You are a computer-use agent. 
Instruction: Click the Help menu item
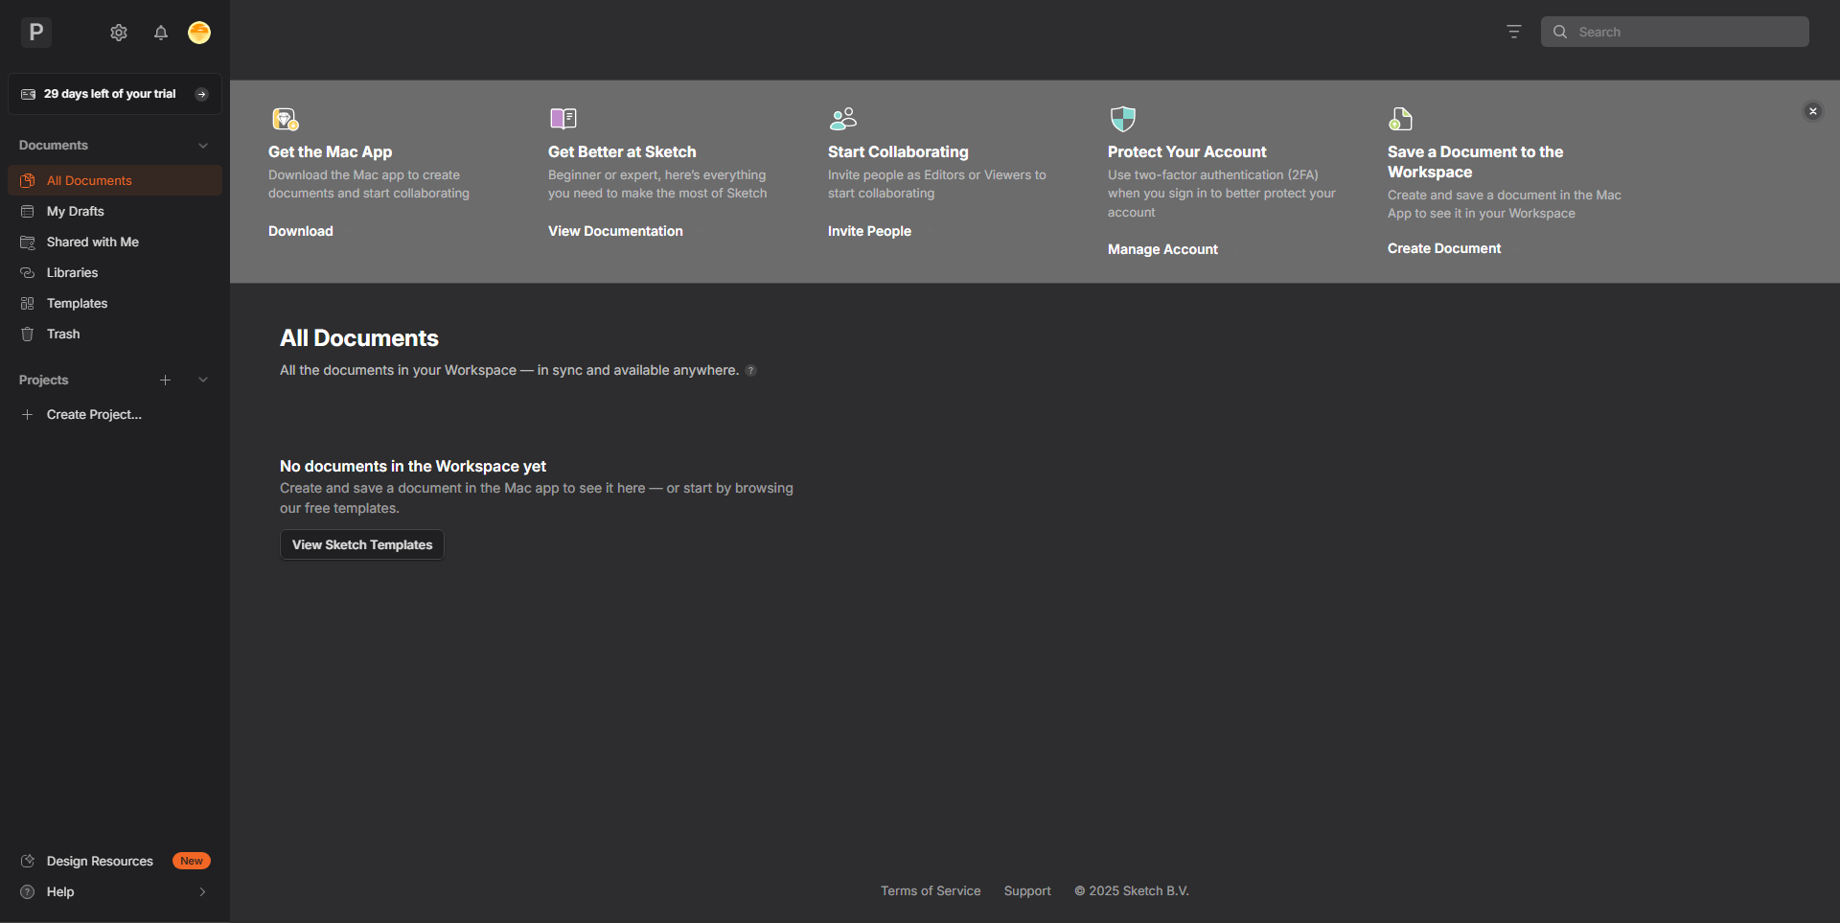pyautogui.click(x=115, y=891)
